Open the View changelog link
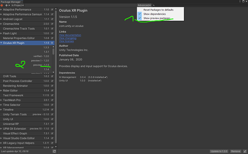Viewport: 248px width, 154px height. 68,38
